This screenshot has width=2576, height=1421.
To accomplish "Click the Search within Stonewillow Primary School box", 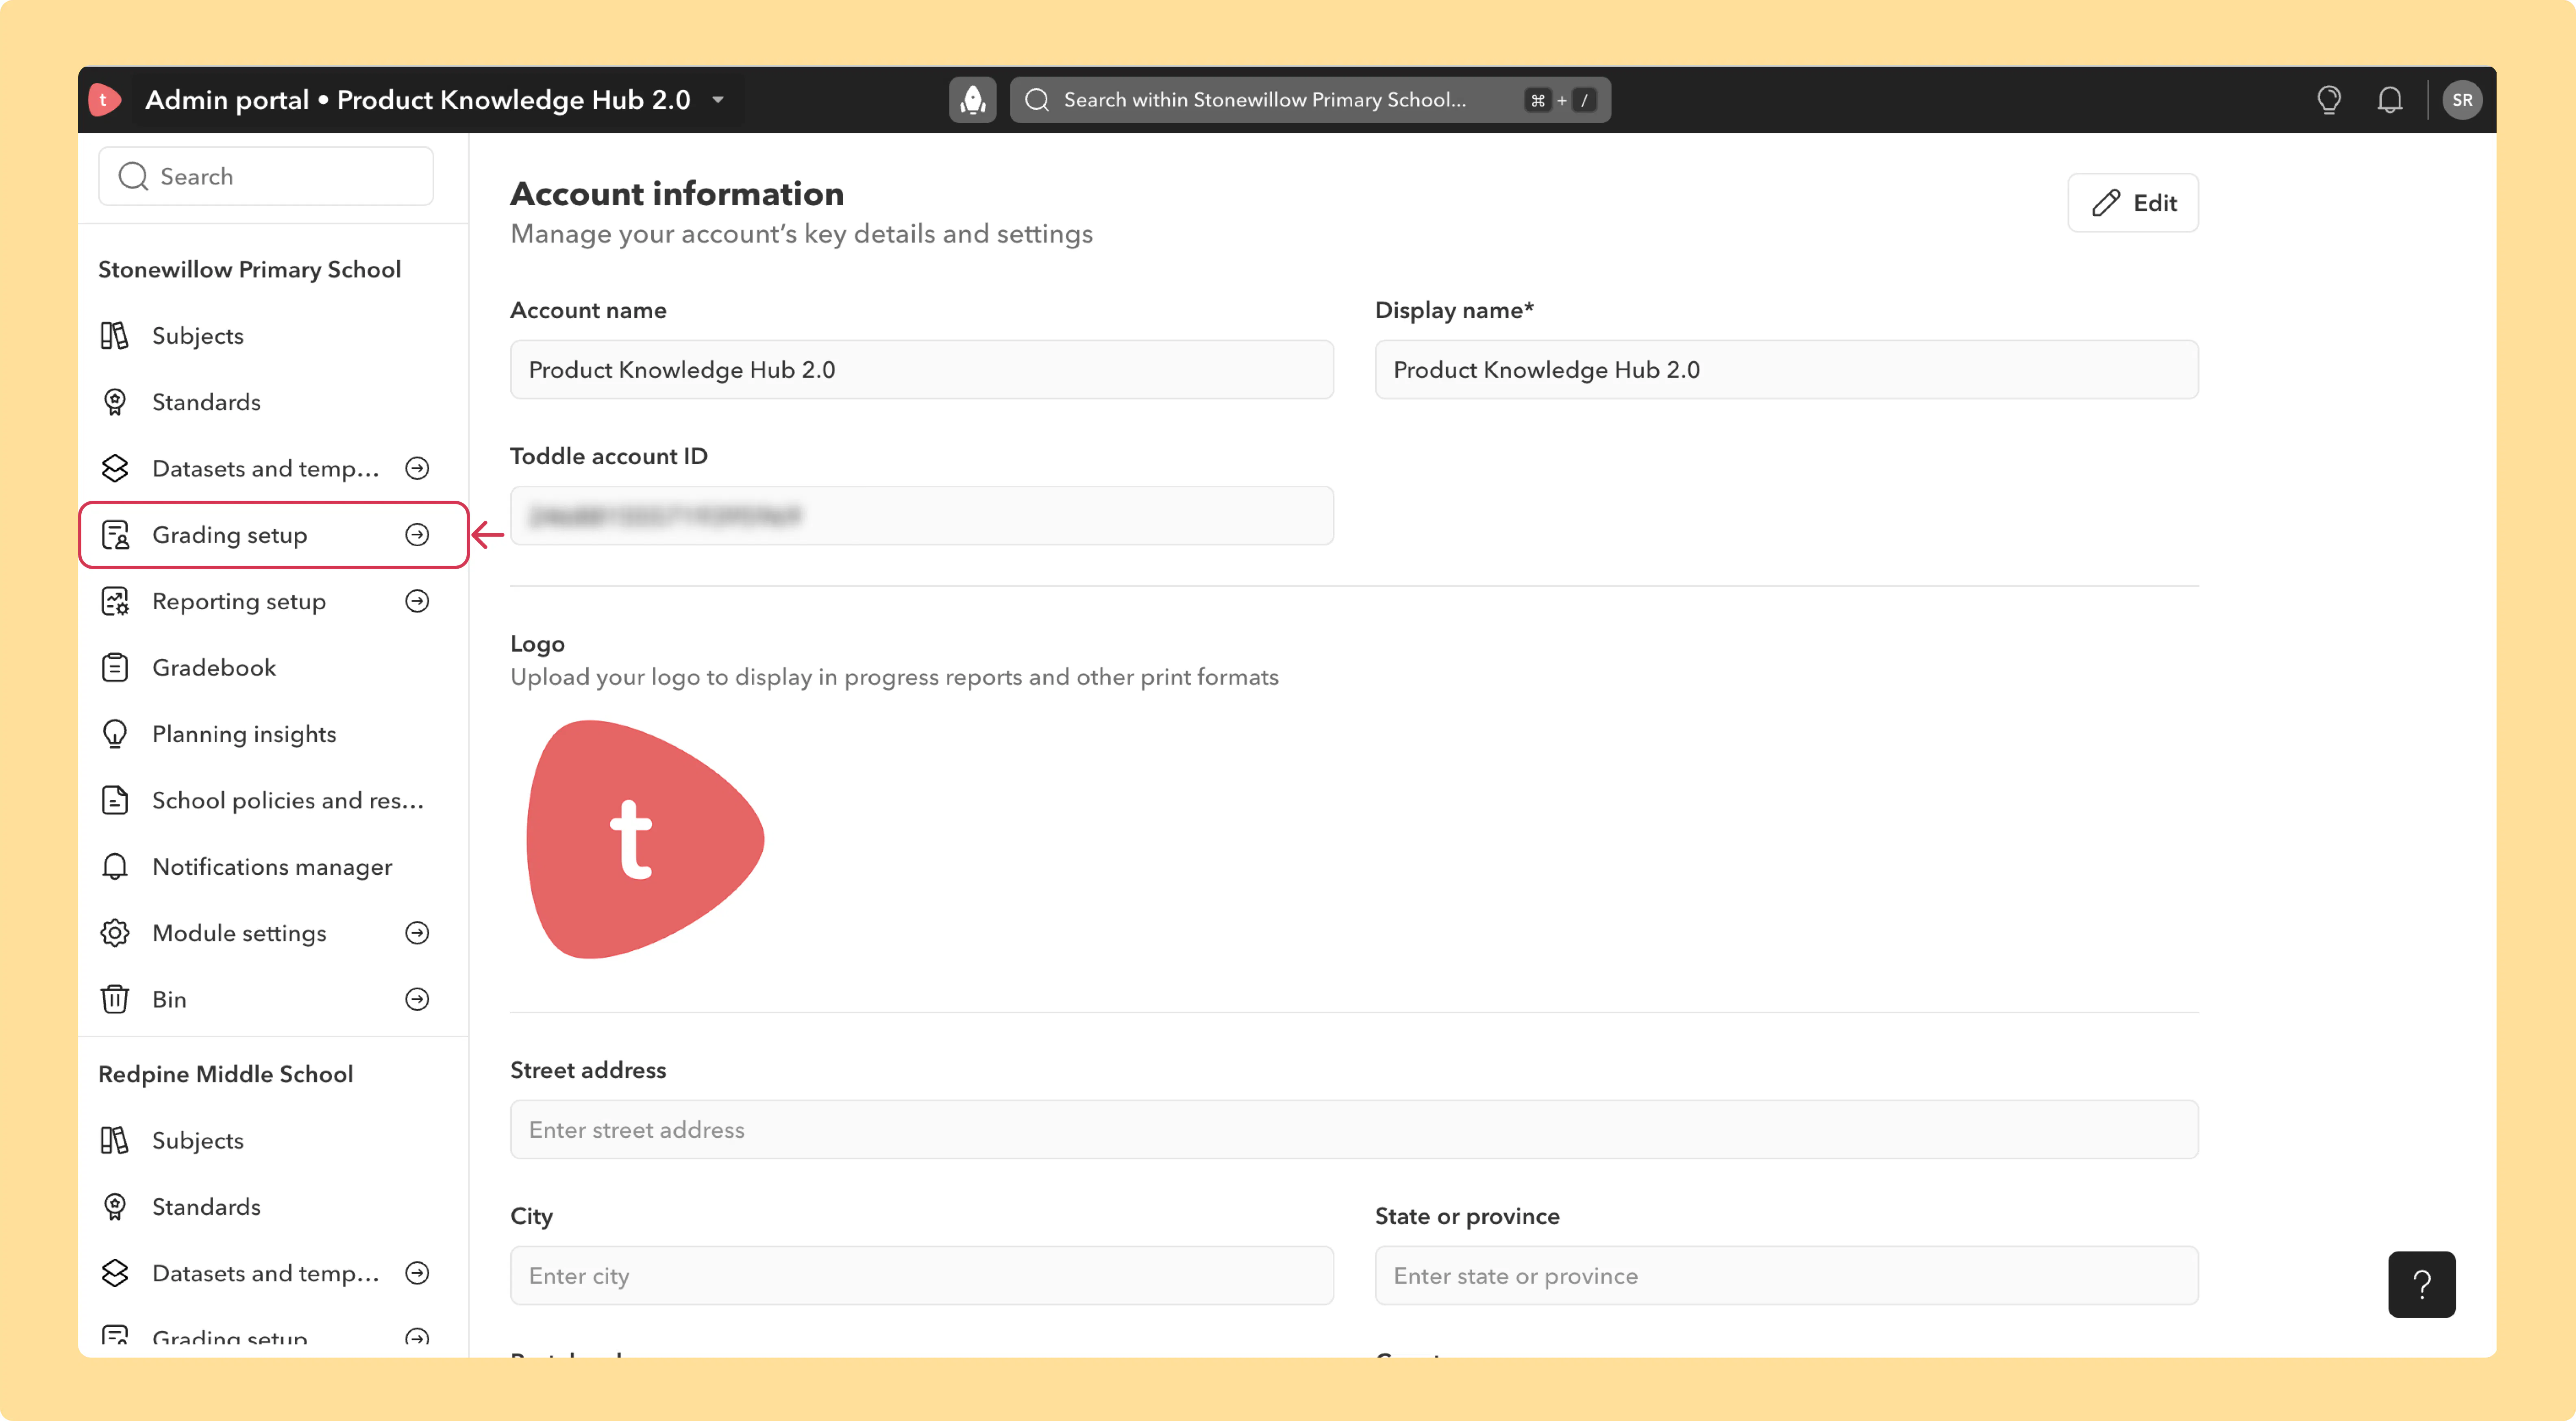I will tap(1310, 99).
